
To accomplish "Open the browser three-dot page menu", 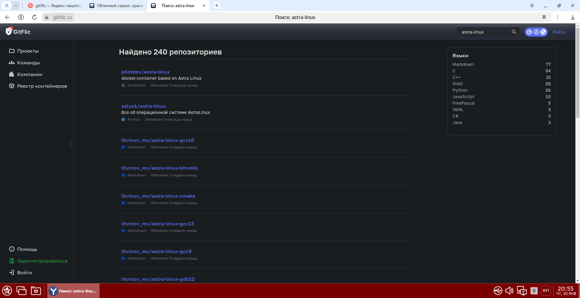I will pyautogui.click(x=557, y=17).
